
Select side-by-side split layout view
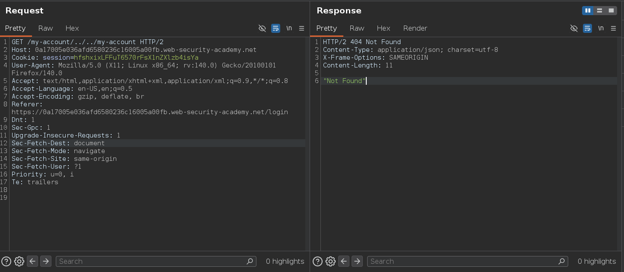point(588,10)
